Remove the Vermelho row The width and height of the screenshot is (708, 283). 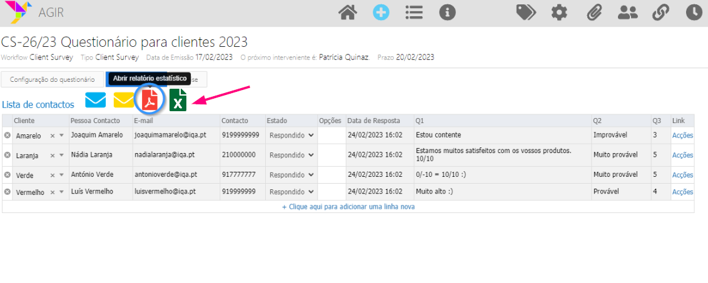[x=8, y=192]
